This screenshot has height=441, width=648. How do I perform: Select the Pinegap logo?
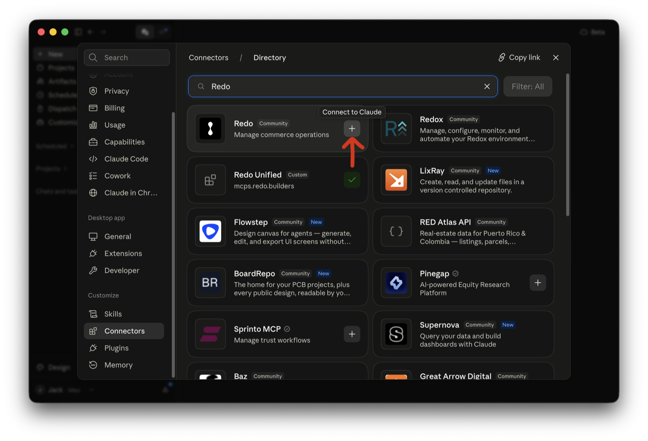point(396,283)
